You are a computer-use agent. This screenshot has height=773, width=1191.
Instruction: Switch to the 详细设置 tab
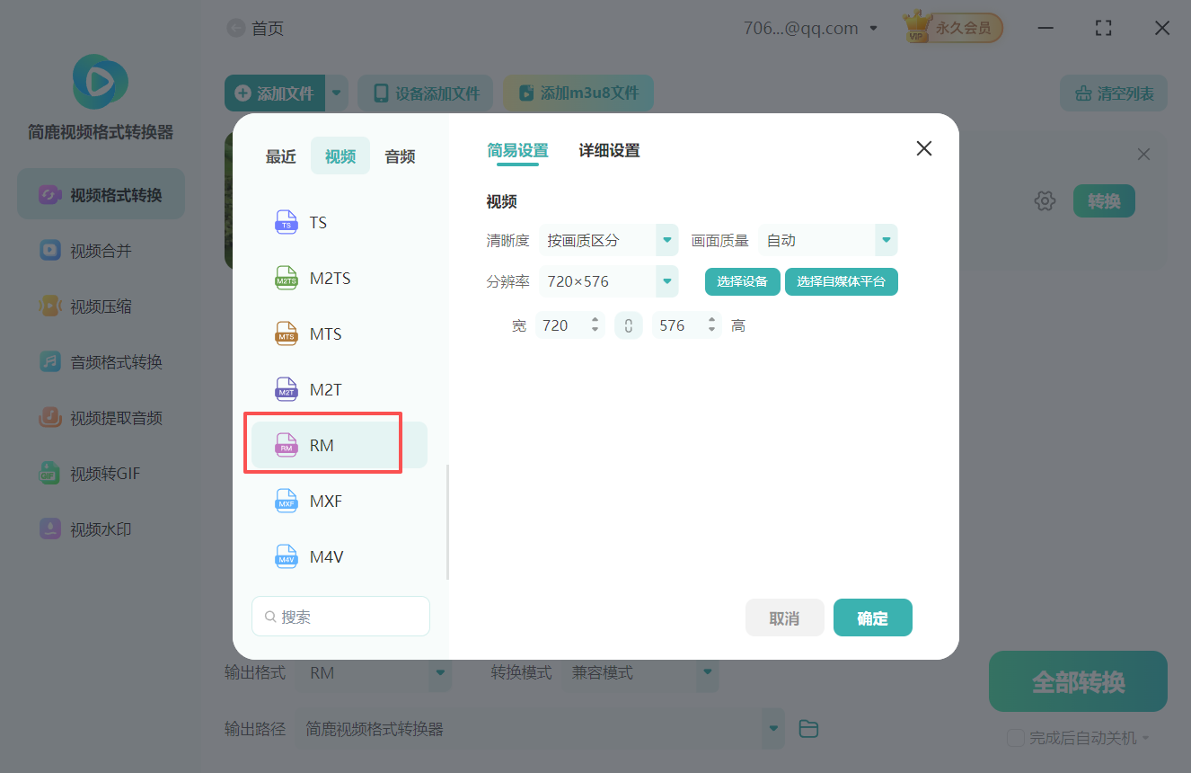point(609,151)
